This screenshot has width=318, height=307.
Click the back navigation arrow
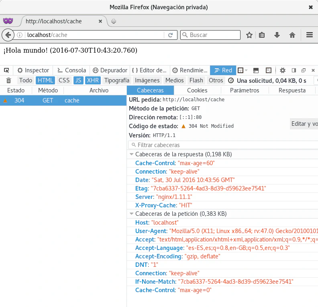click(x=8, y=35)
